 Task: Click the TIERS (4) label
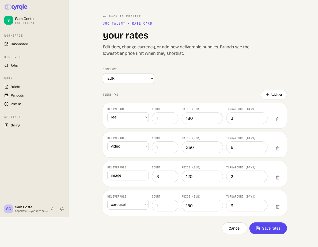[111, 95]
